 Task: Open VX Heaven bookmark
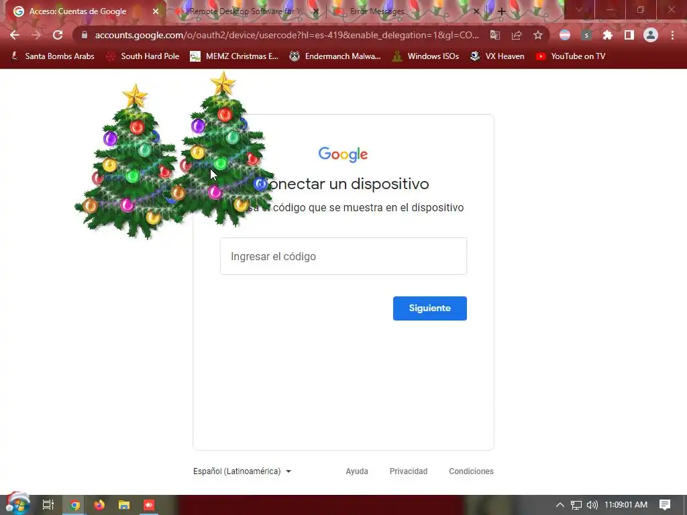click(497, 56)
